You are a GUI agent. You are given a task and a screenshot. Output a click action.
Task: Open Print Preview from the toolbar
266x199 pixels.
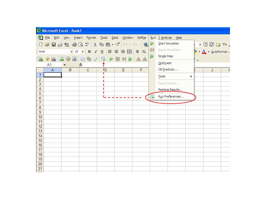[81, 44]
